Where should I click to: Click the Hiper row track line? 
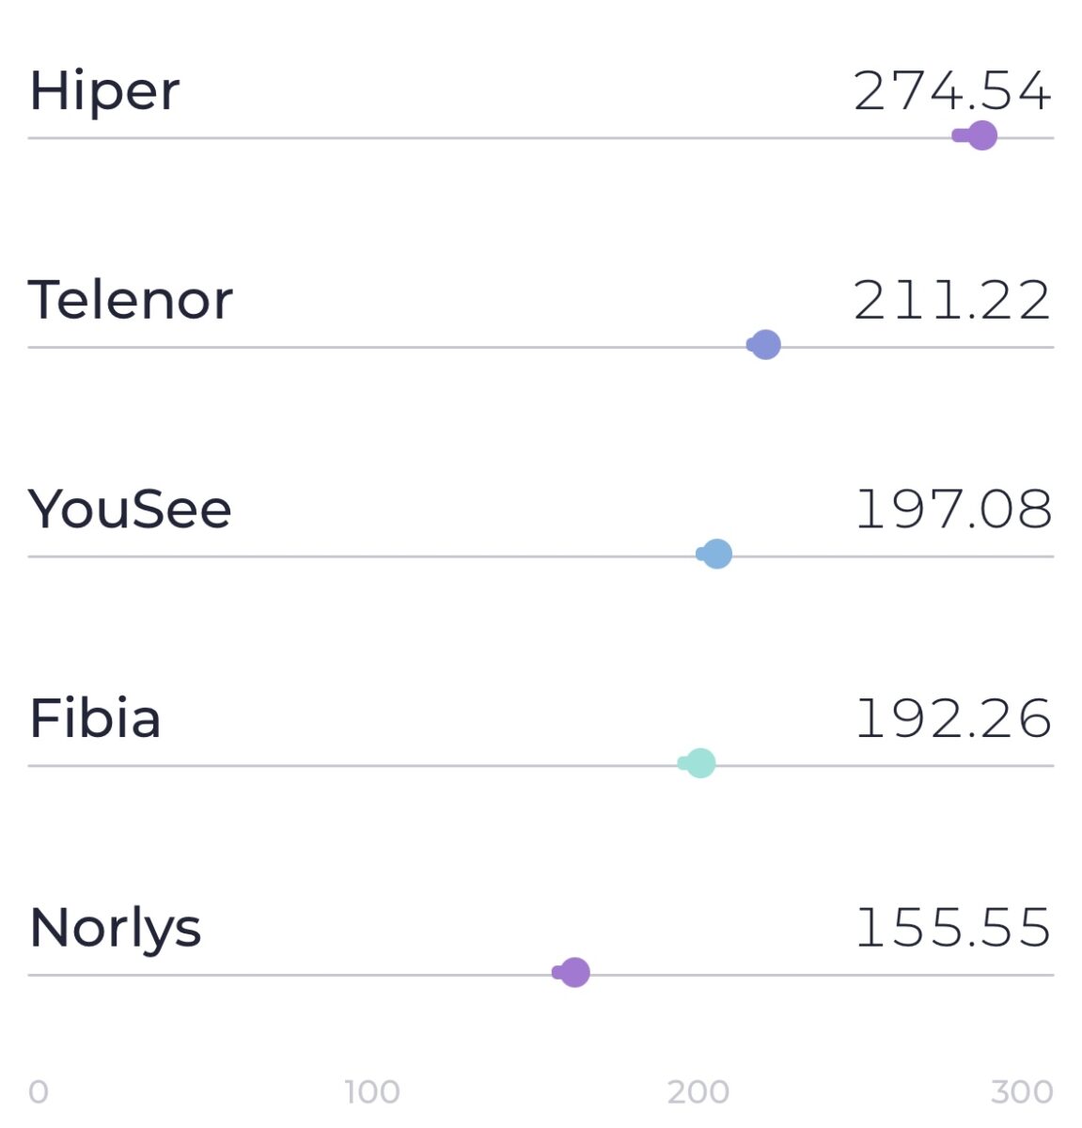coord(541,138)
